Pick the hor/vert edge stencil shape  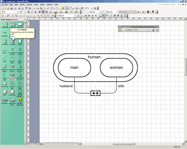pos(12,58)
